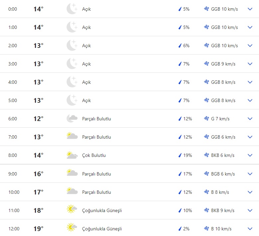Expand the 12:00 row chevron
This screenshot has height=236, width=259.
[250, 229]
